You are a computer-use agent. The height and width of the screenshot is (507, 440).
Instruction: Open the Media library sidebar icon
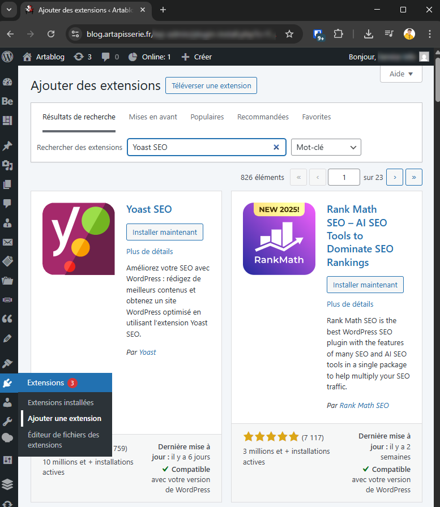coord(7,165)
